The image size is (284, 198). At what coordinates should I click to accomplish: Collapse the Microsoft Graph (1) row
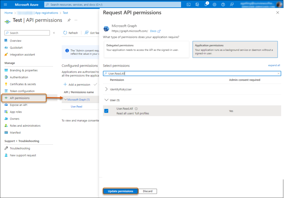[x=66, y=99]
